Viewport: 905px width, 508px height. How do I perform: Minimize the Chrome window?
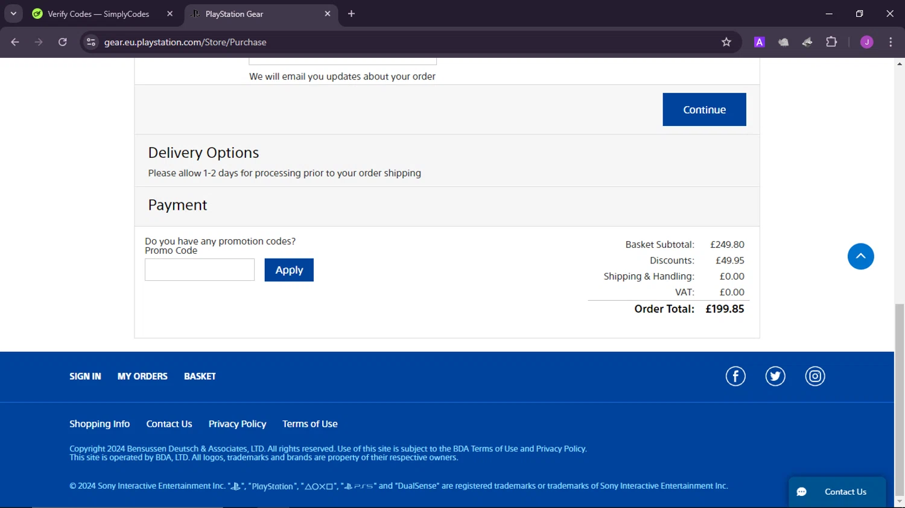(829, 14)
